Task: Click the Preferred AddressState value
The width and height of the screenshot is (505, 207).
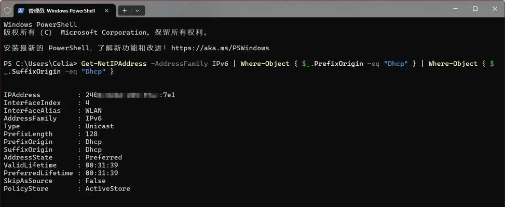Action: point(104,157)
